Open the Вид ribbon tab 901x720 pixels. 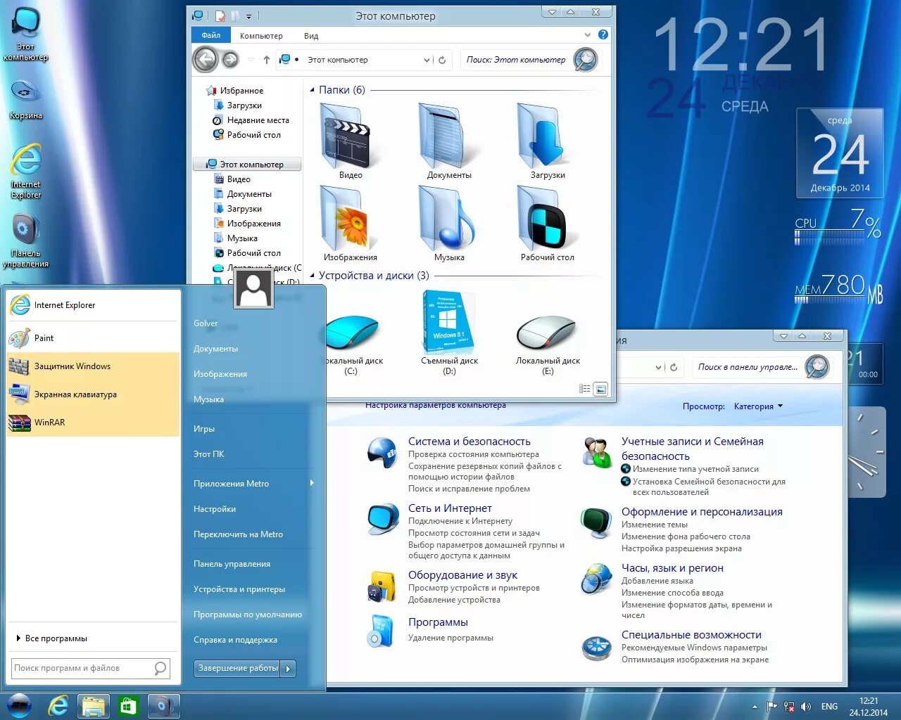pos(311,36)
